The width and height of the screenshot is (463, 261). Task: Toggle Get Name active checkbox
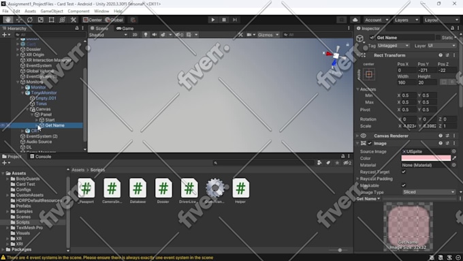coord(372,37)
